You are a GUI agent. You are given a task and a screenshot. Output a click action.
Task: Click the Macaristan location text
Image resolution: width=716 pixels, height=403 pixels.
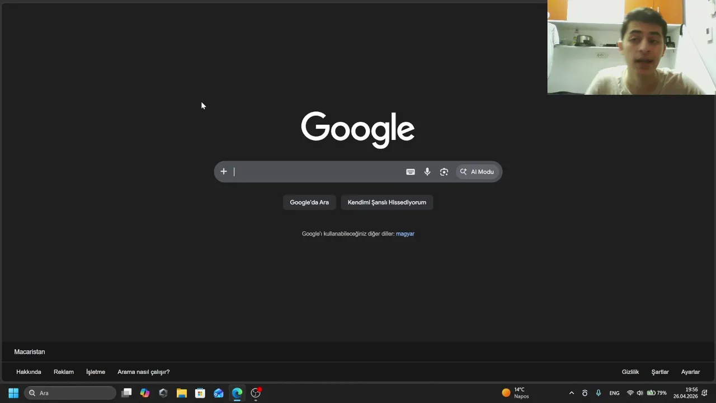tap(30, 352)
